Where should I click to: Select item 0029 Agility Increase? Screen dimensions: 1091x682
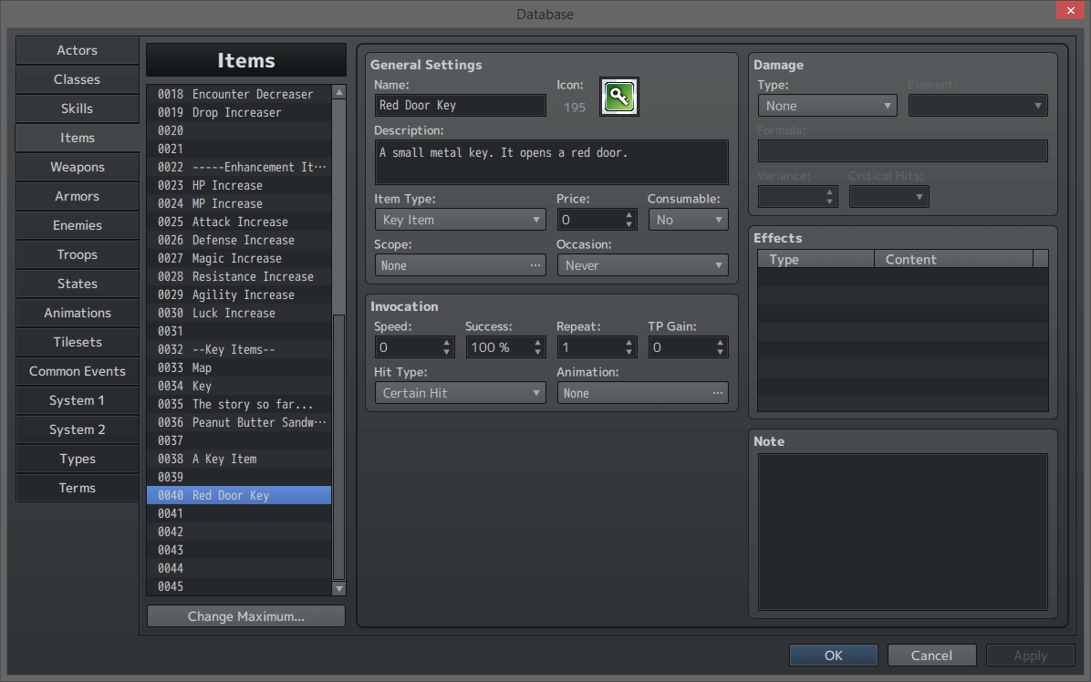tap(239, 294)
